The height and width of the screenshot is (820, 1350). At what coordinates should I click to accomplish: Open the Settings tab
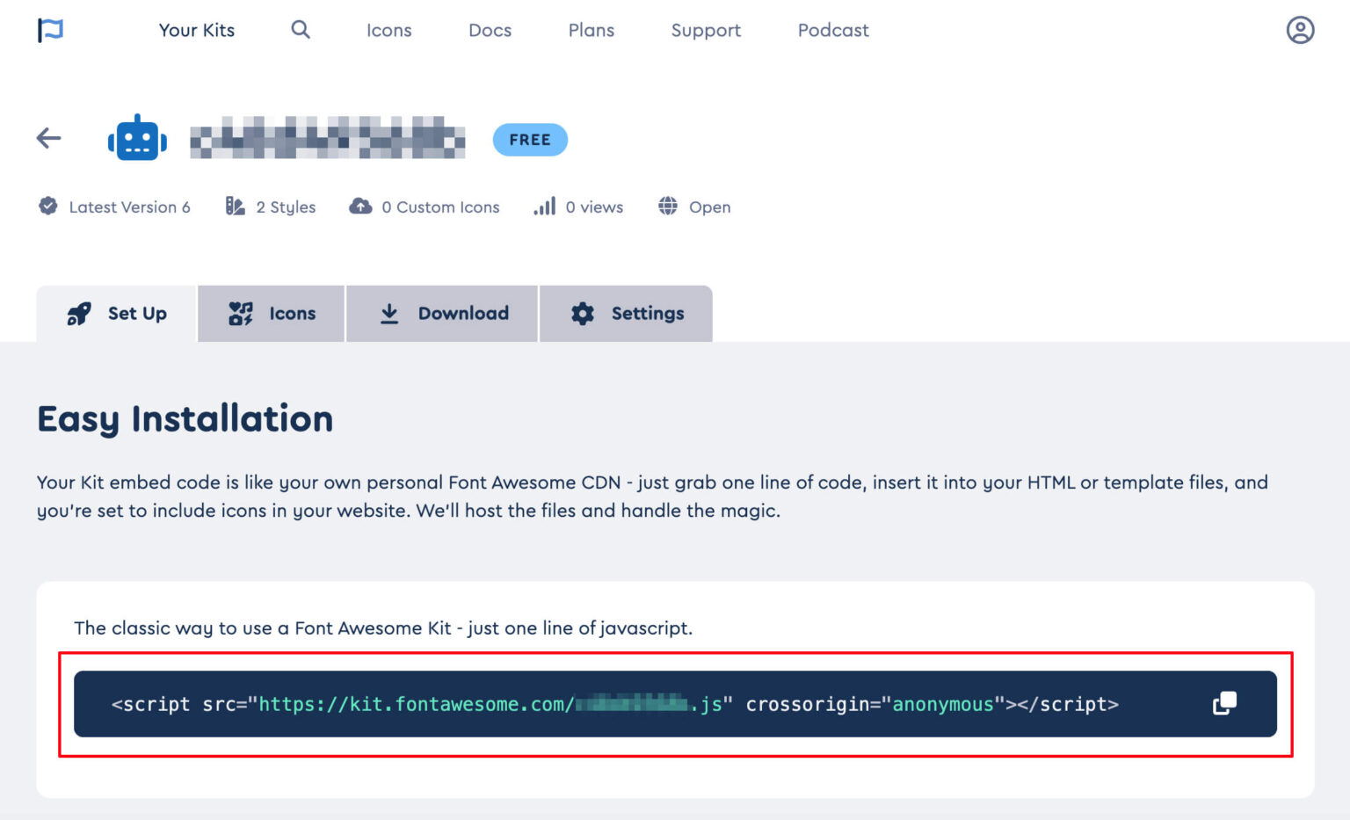click(626, 313)
